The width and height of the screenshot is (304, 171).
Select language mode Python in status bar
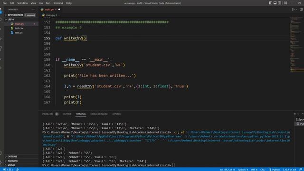(x=275, y=170)
